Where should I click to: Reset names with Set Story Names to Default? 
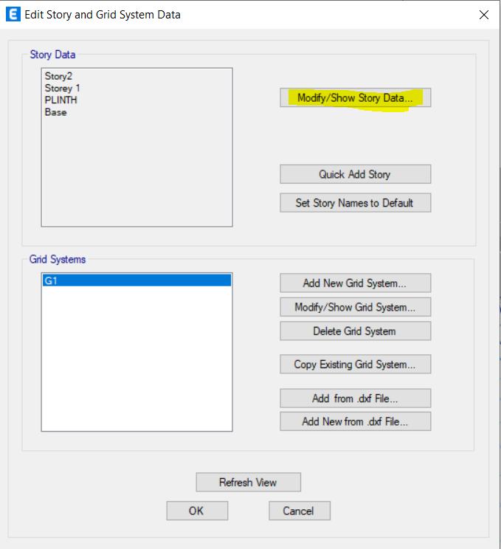(x=356, y=203)
